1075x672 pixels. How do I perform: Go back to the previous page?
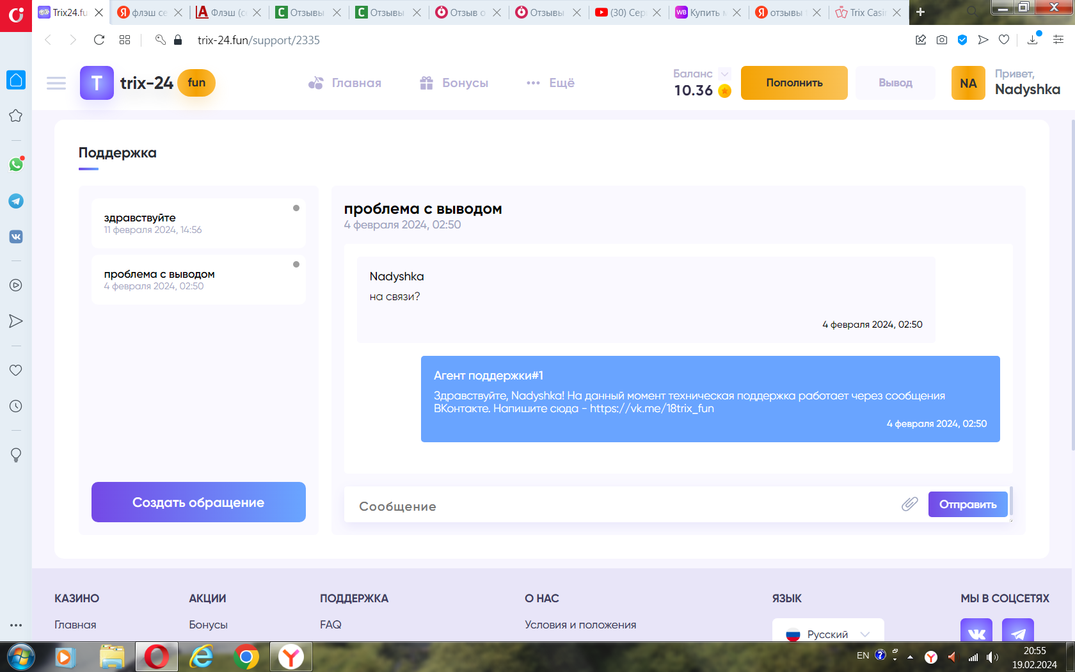(48, 40)
